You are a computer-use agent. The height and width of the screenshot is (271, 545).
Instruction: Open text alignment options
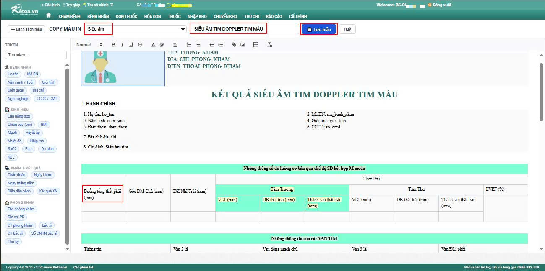(175, 45)
